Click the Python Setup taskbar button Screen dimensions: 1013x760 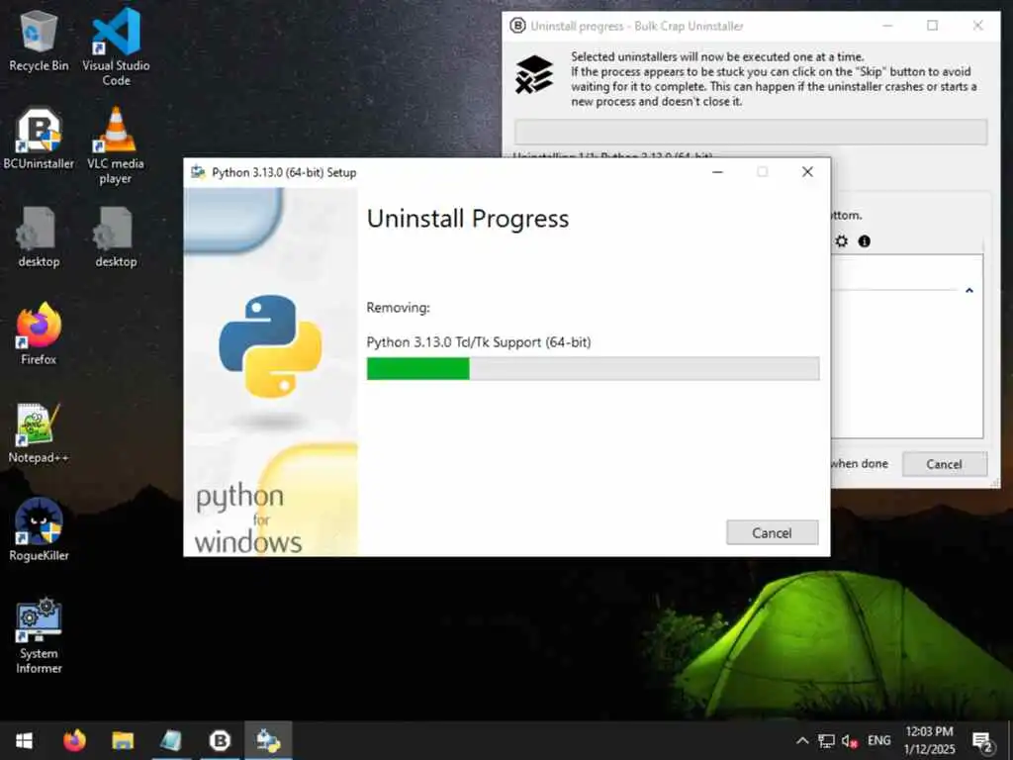coord(268,740)
